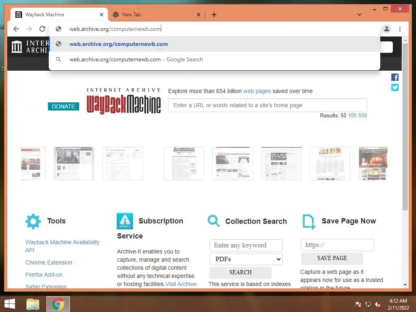
Task: Click the DONATE button
Action: click(x=63, y=106)
